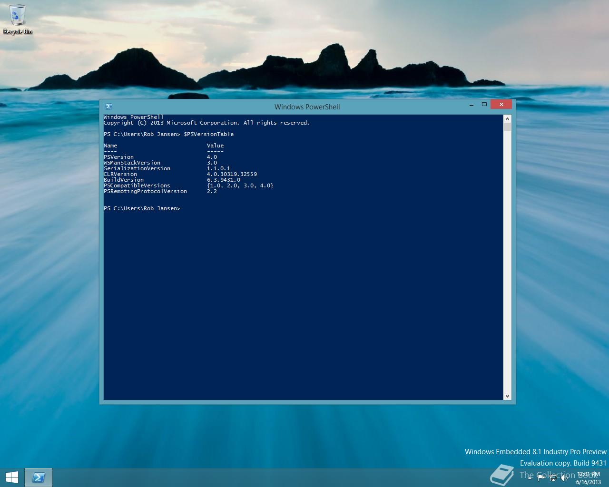
Task: Click the value '6.3.9431.0'
Action: [224, 180]
